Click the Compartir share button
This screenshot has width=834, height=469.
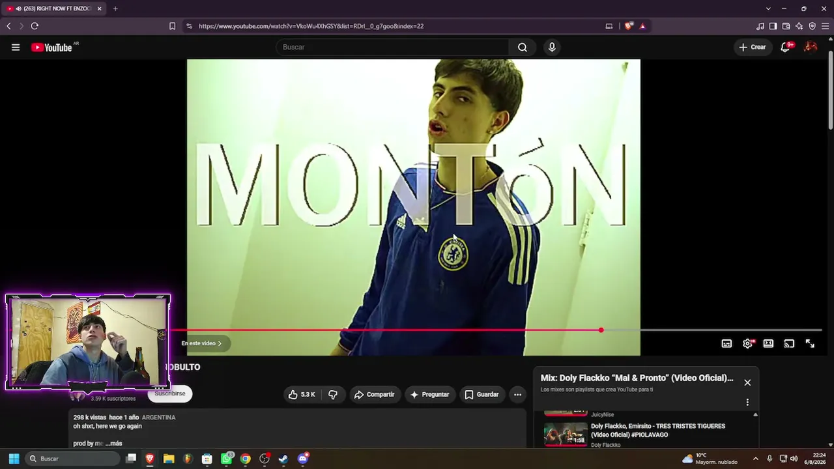point(374,394)
